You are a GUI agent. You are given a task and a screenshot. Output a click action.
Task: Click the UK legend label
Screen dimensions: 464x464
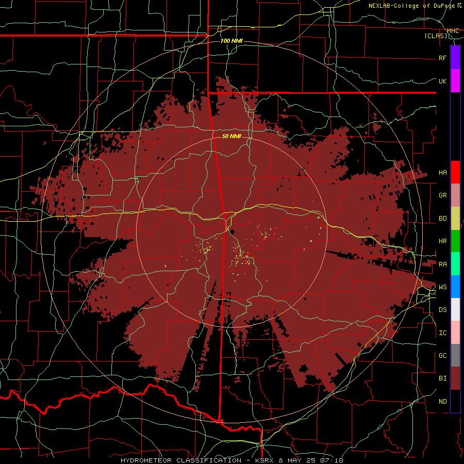click(x=442, y=81)
